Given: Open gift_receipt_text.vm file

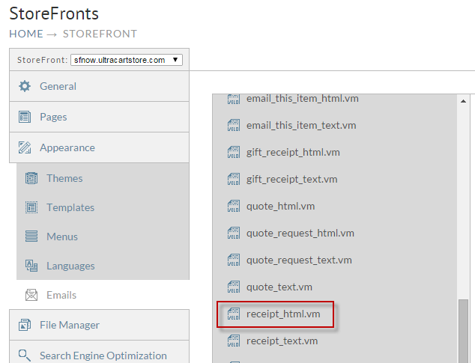Looking at the screenshot, I should [x=291, y=179].
